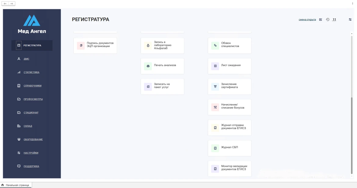Click the forward navigation arrow

pyautogui.click(x=12, y=4)
